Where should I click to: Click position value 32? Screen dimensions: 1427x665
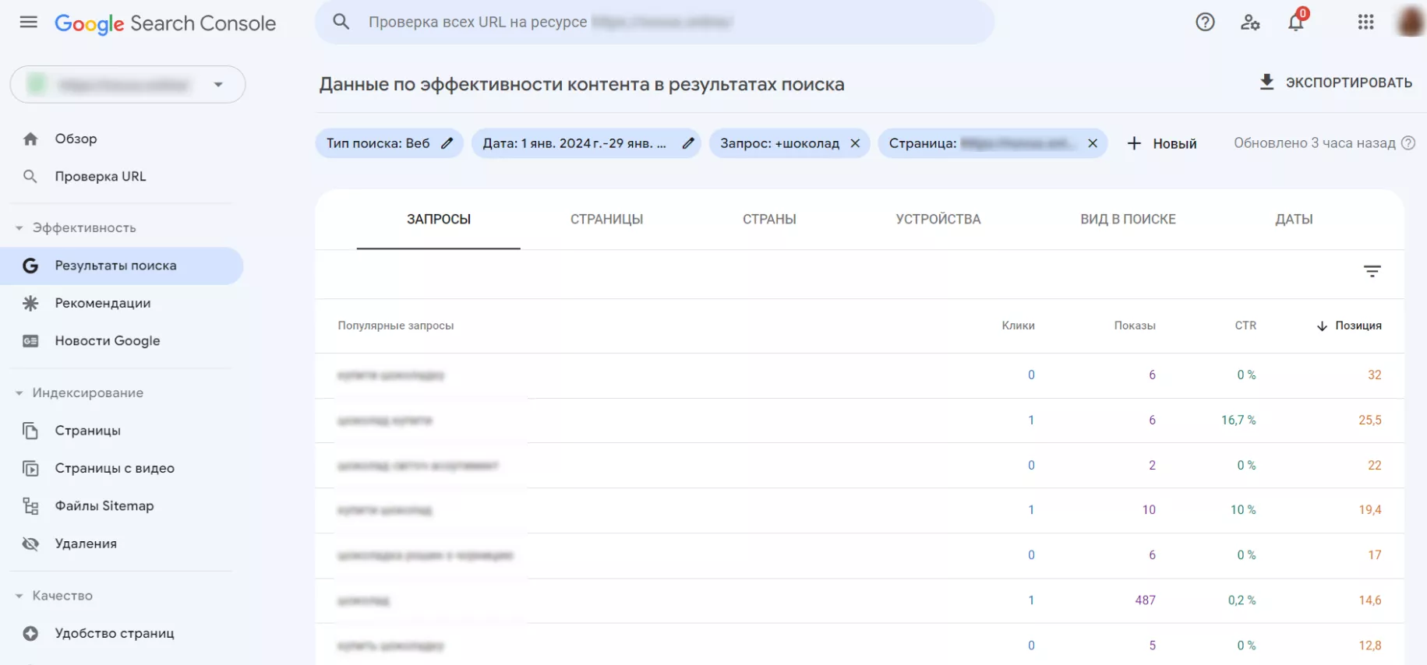1375,375
